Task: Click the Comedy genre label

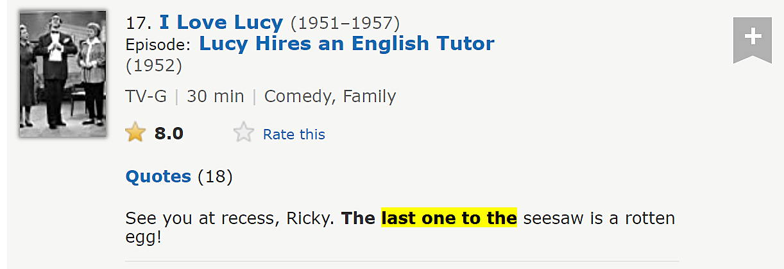Action: [300, 97]
